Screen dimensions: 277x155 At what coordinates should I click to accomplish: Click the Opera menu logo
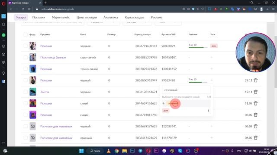[x=3, y=3]
